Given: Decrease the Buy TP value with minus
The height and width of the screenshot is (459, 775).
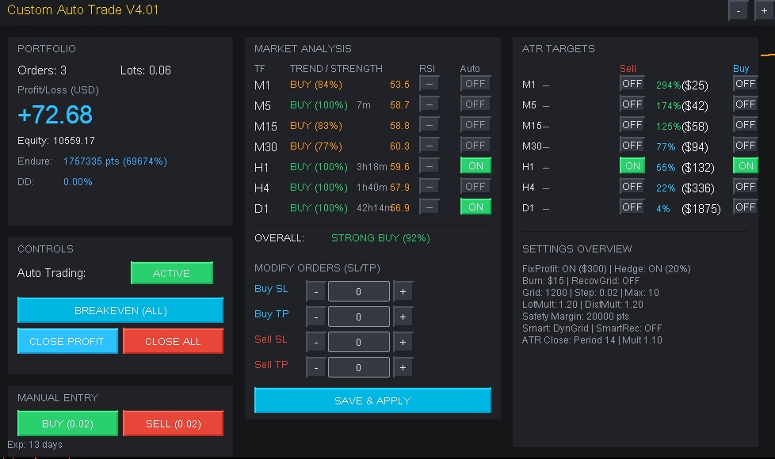Looking at the screenshot, I should click(315, 317).
